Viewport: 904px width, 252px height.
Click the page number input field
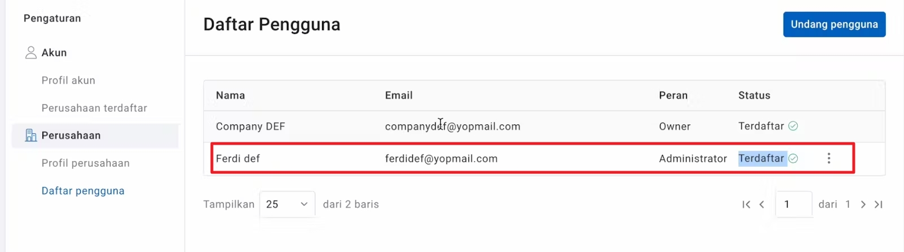[x=793, y=205]
